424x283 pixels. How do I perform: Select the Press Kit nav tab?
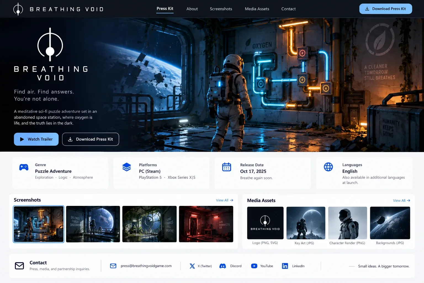[x=165, y=9]
